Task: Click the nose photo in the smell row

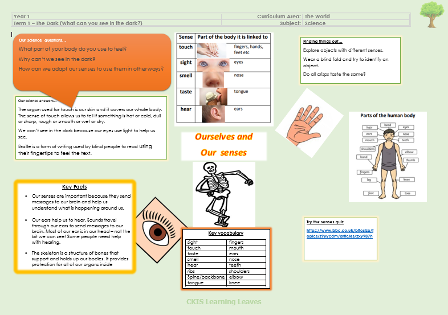Action: [x=213, y=79]
